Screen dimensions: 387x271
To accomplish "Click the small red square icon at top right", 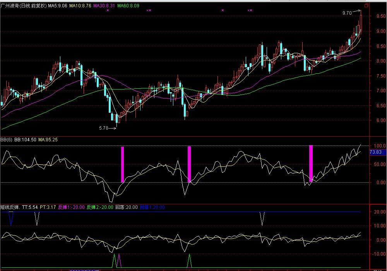I will click(x=366, y=6).
